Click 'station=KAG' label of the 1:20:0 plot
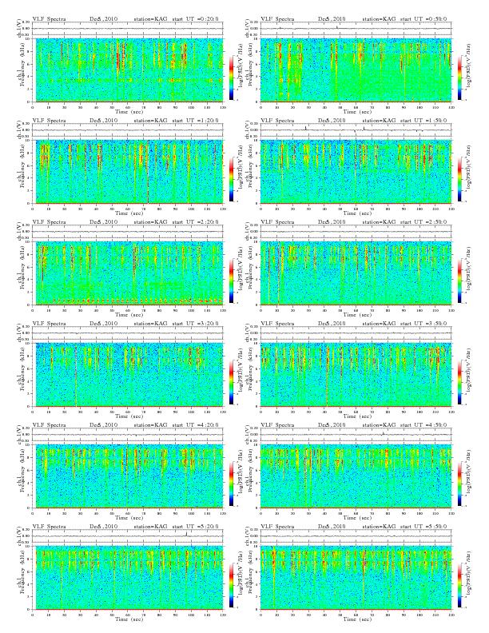489x633 pixels. [150, 121]
